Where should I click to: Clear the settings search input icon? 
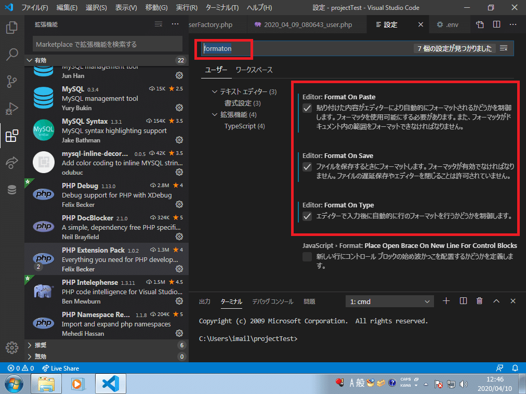point(504,48)
